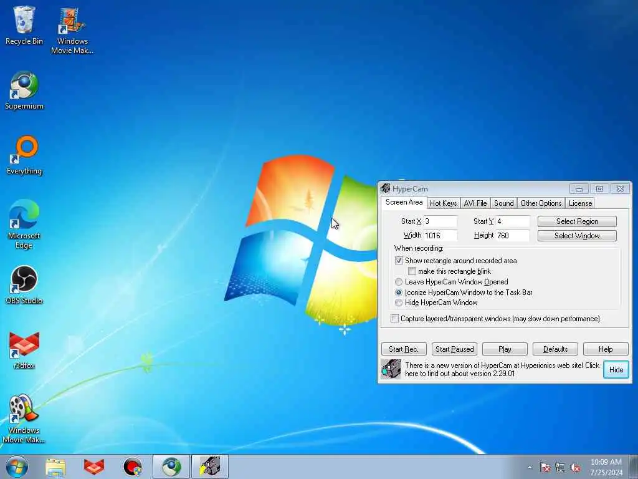638x479 pixels.
Task: Click the Start Rec. button
Action: point(404,349)
